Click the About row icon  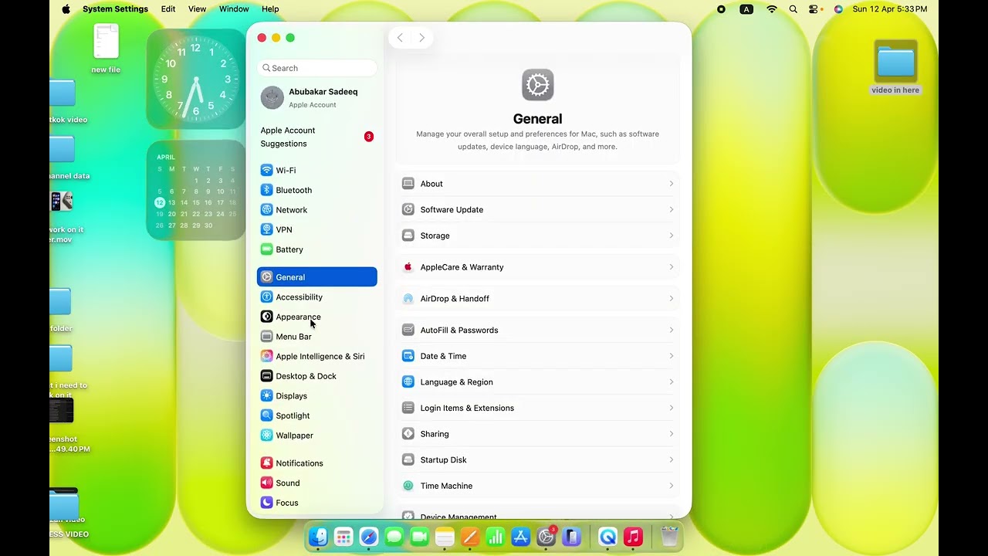click(408, 184)
